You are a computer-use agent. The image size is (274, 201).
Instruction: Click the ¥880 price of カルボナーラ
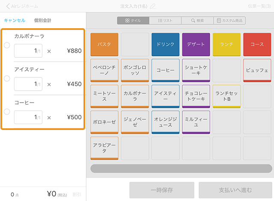(x=74, y=51)
